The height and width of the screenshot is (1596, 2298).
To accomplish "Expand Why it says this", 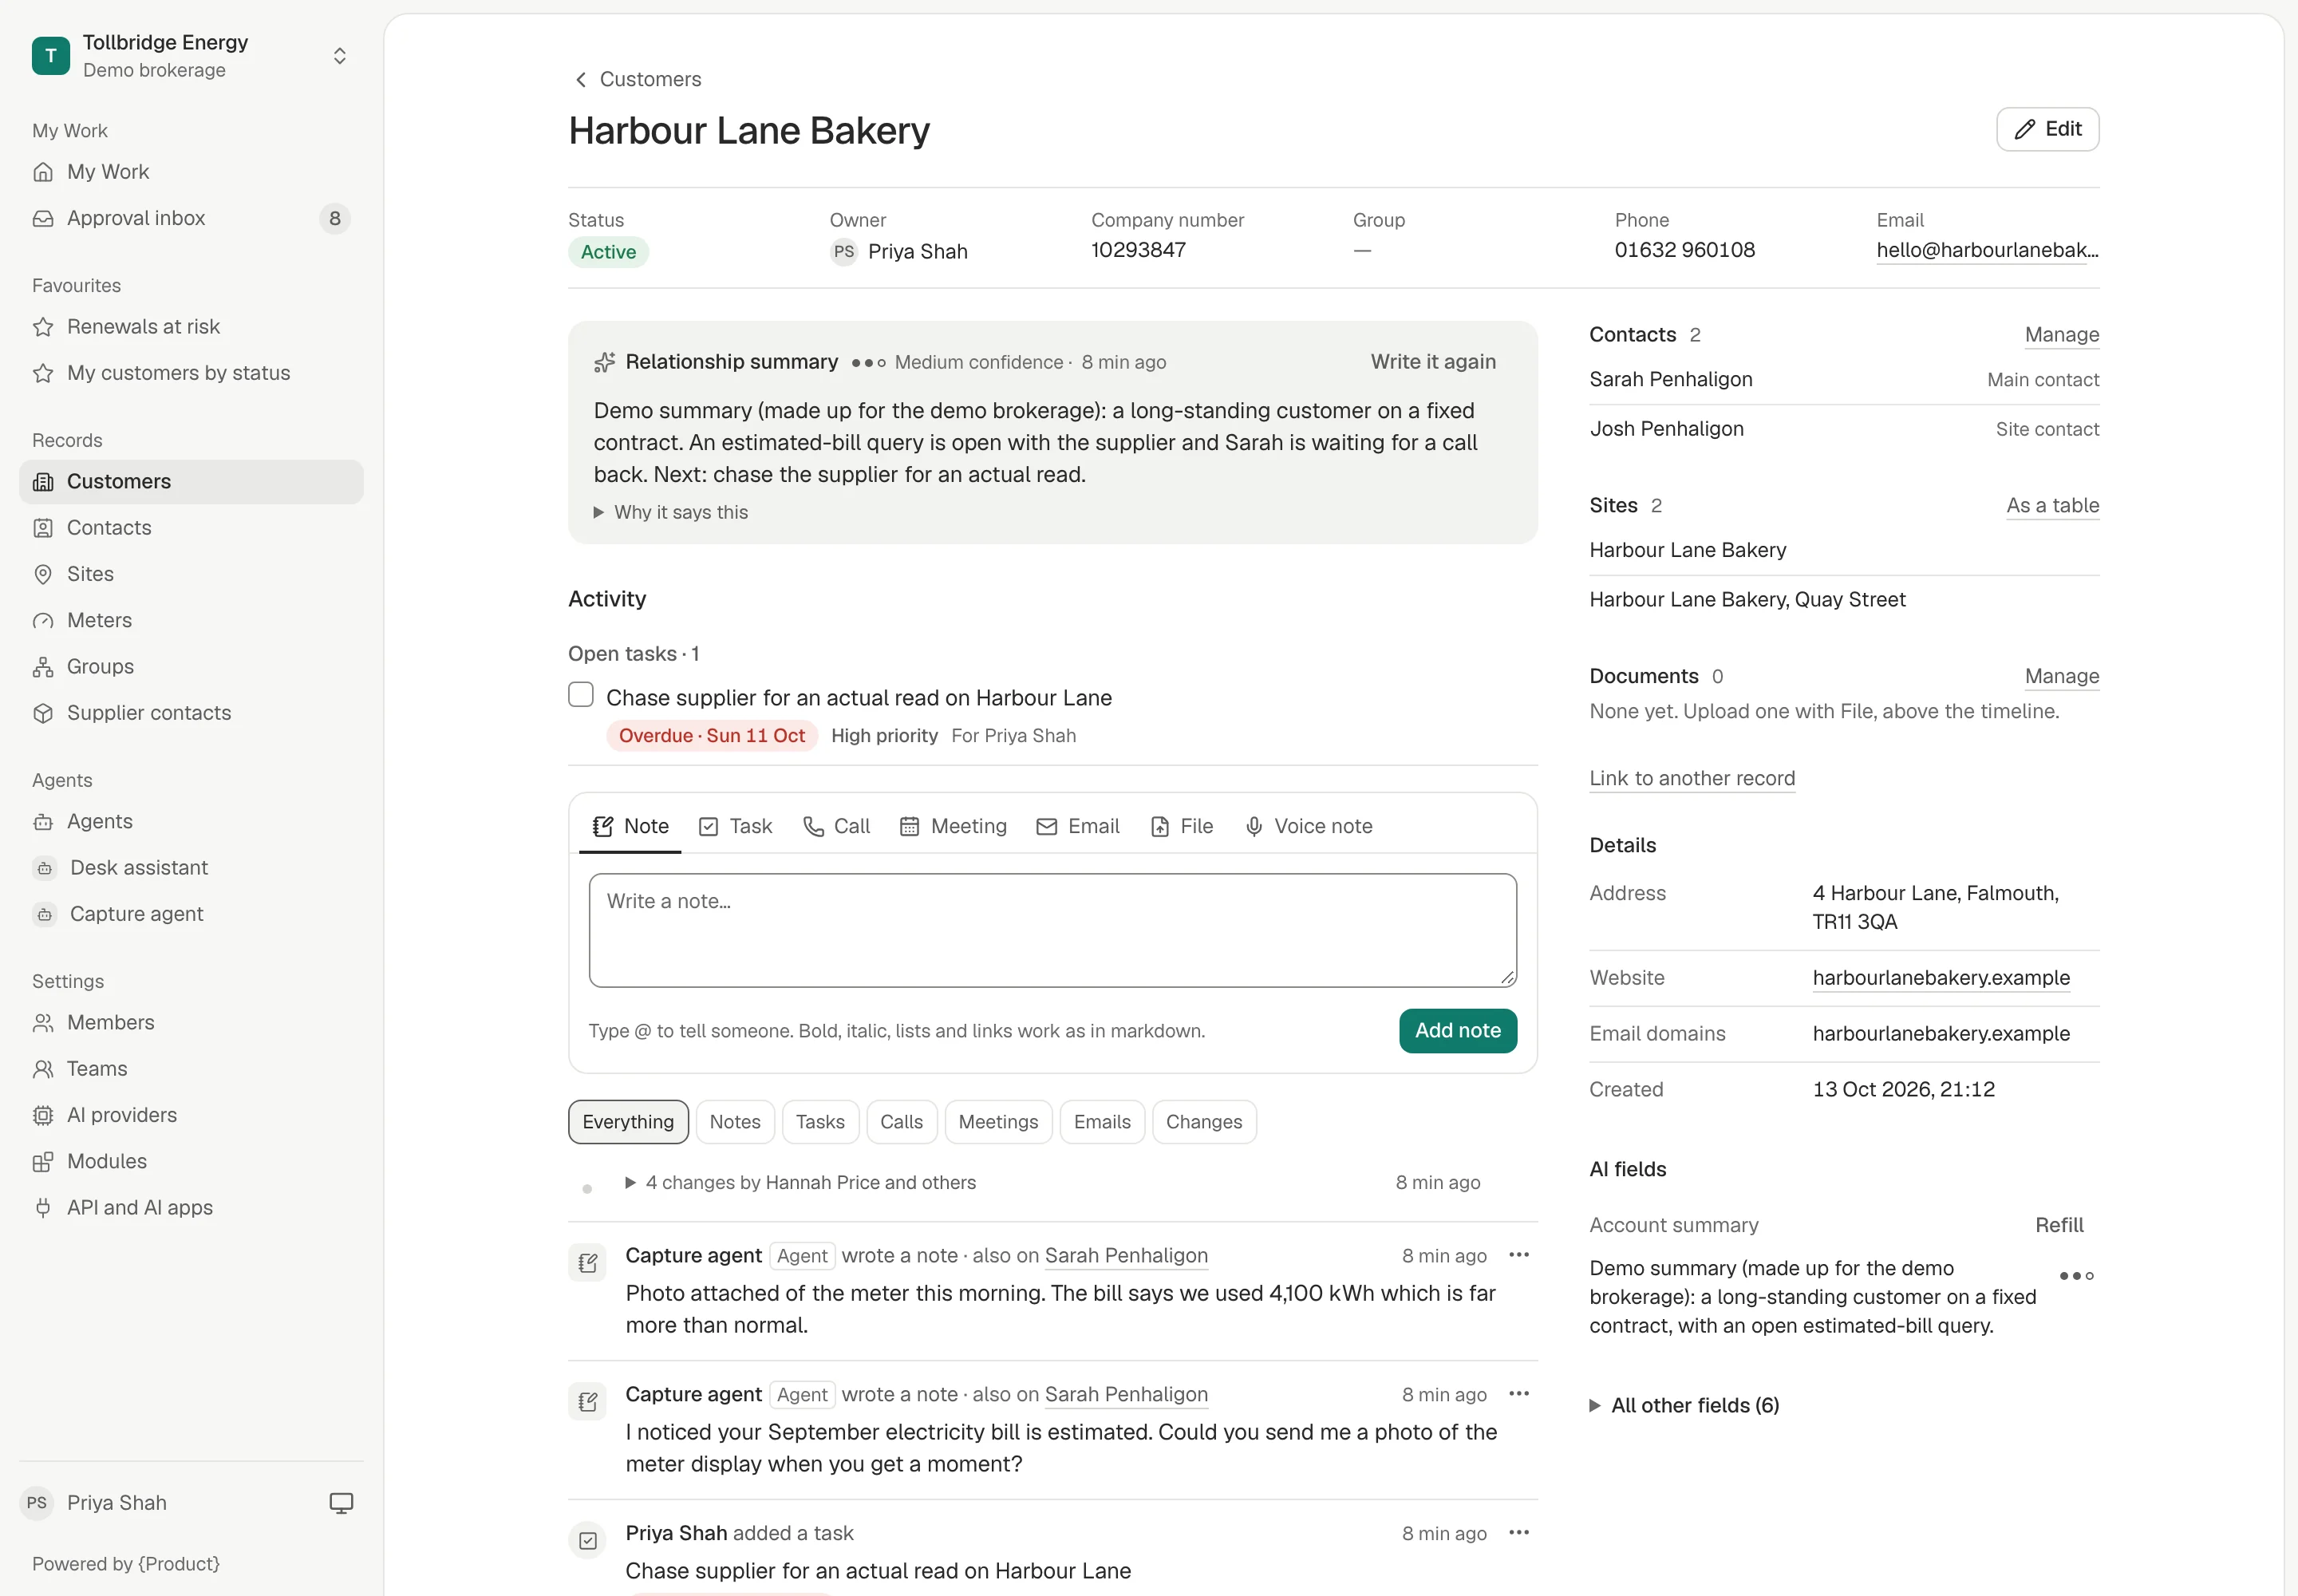I will tap(670, 512).
